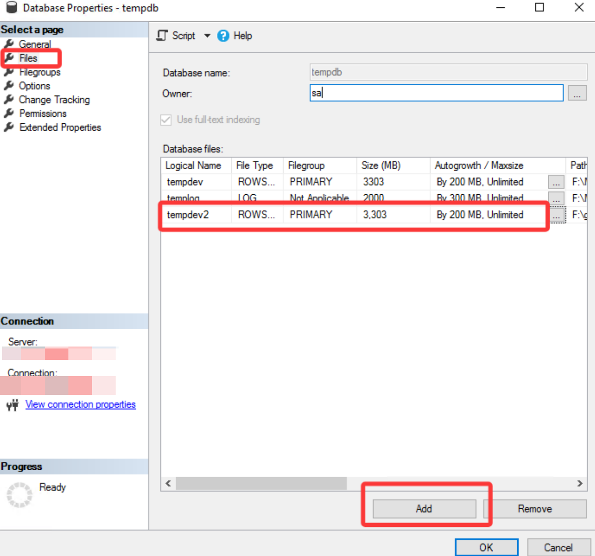
Task: Select the tempdev2 logical name cell
Action: (196, 215)
